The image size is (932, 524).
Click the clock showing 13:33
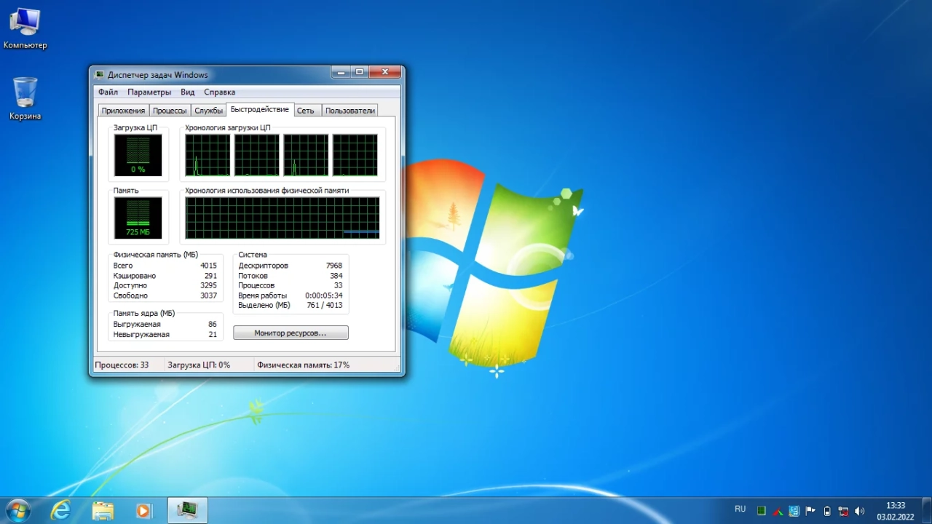pos(896,505)
